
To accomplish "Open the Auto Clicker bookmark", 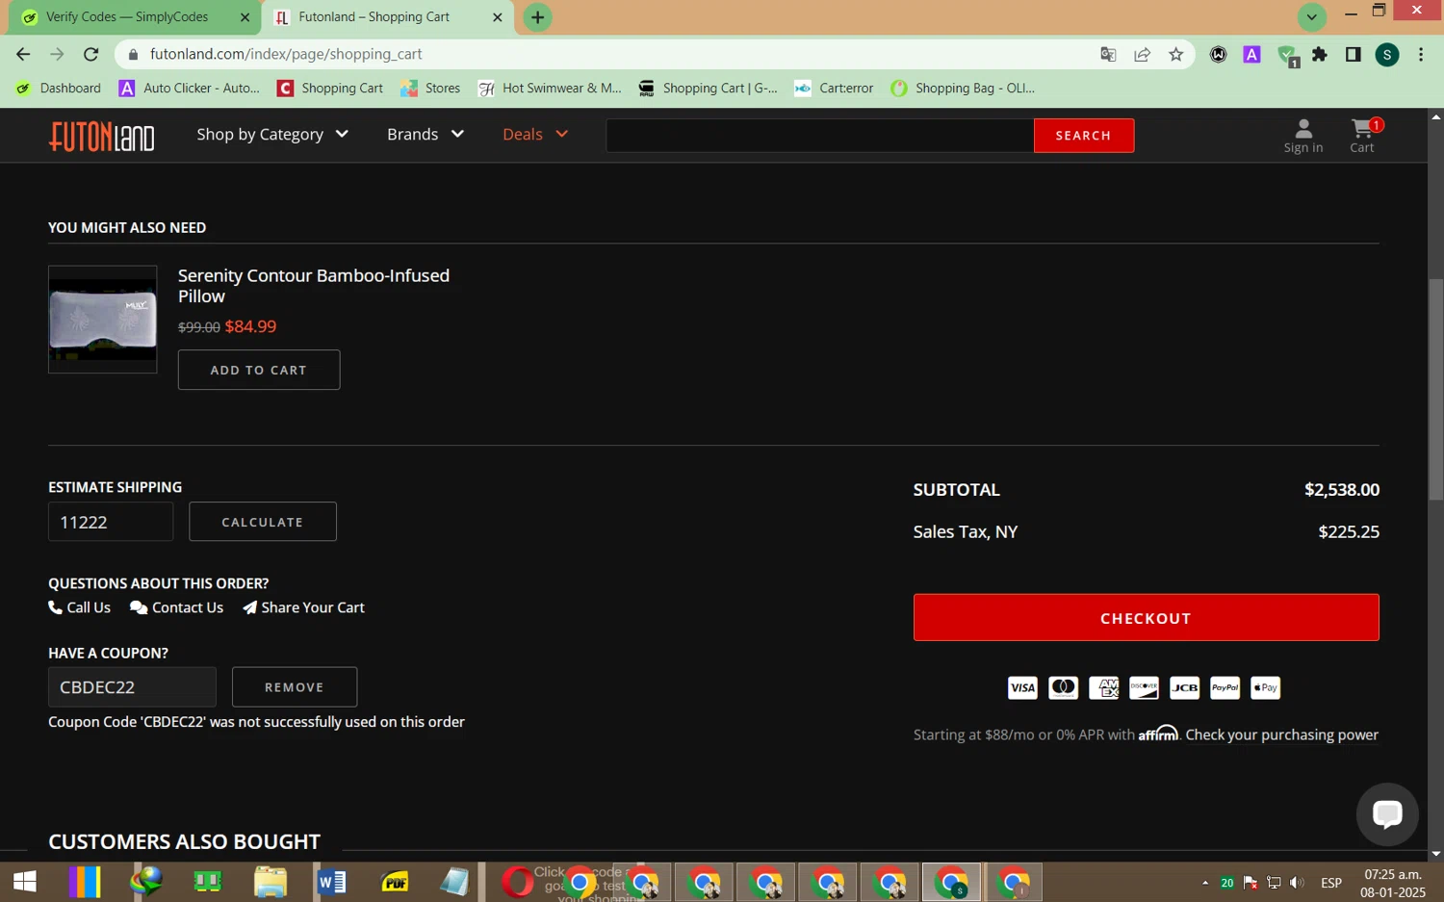I will 190,89.
